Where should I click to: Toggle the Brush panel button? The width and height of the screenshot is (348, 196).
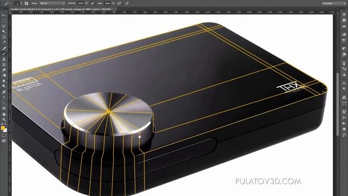coord(27,3)
